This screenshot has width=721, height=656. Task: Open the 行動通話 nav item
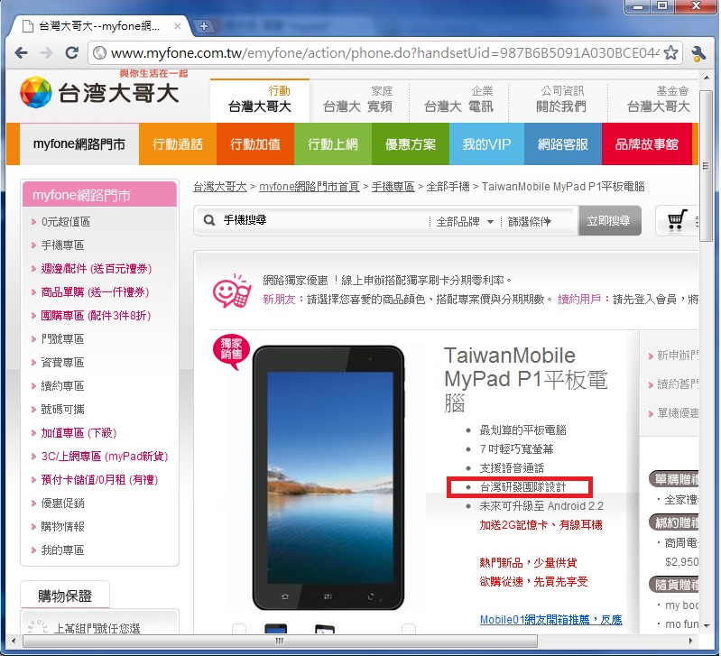(178, 144)
